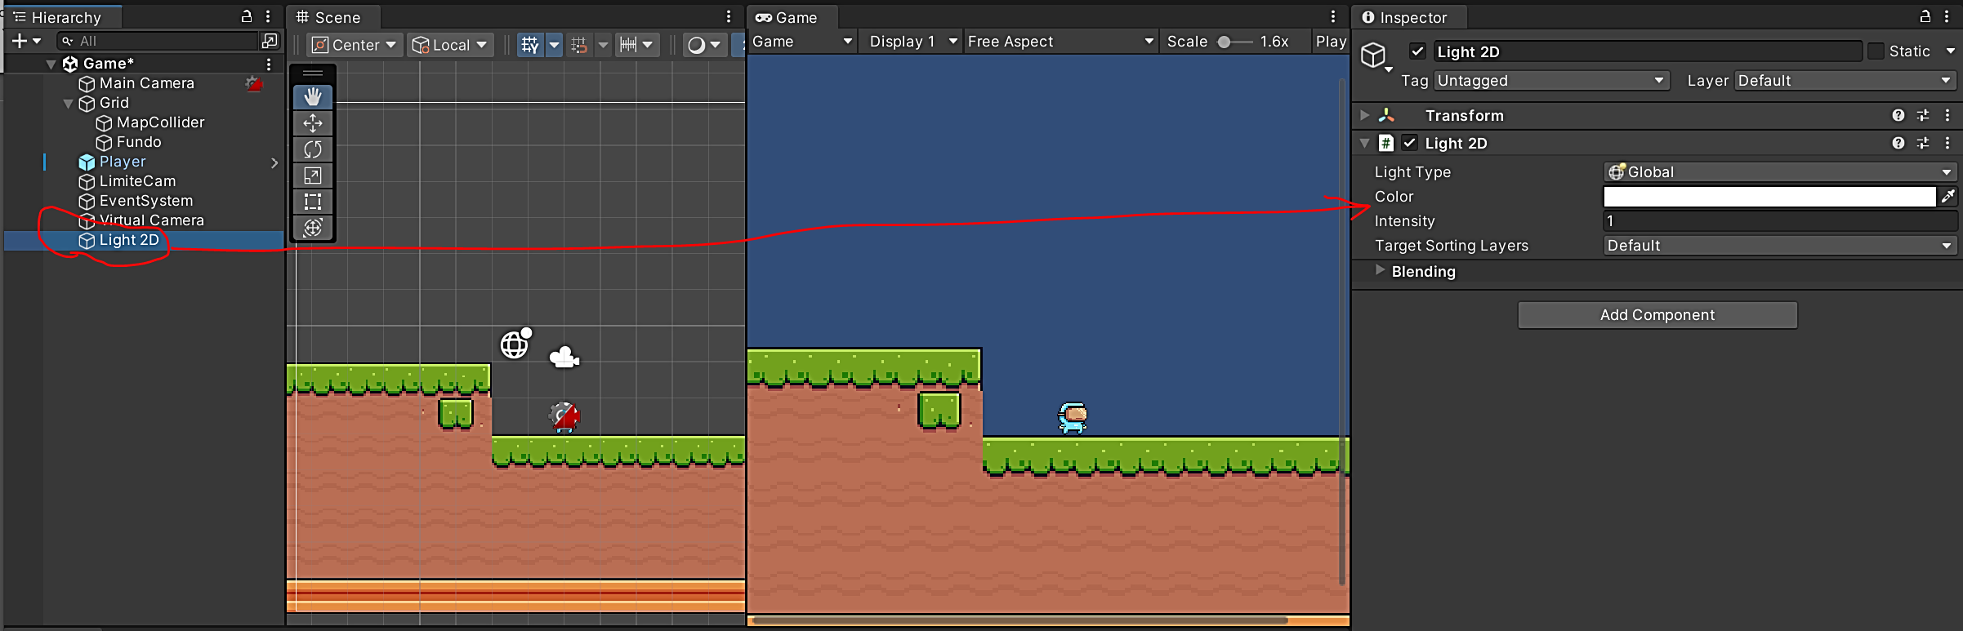Screen dimensions: 1963x631
Task: Select the Move tool in Scene
Action: 313,123
